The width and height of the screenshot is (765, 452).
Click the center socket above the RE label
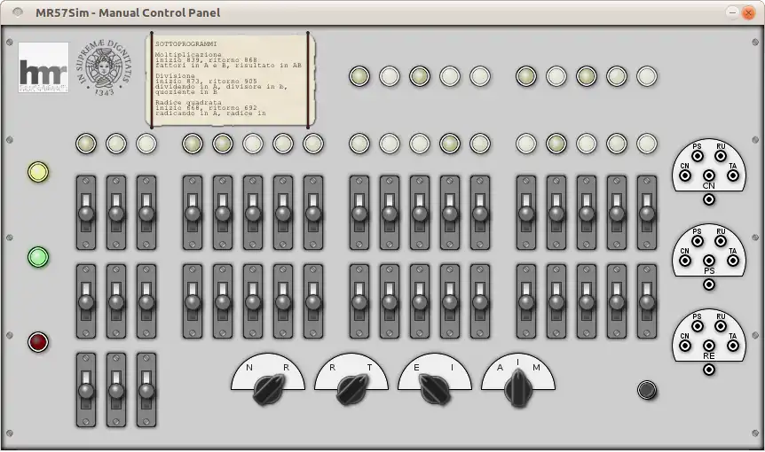pyautogui.click(x=709, y=346)
